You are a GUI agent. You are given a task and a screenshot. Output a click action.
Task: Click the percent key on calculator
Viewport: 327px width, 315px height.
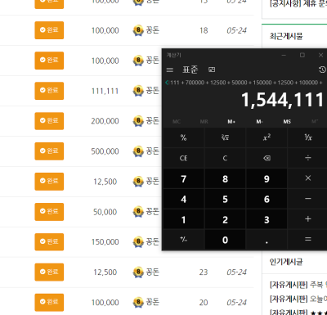tap(183, 137)
